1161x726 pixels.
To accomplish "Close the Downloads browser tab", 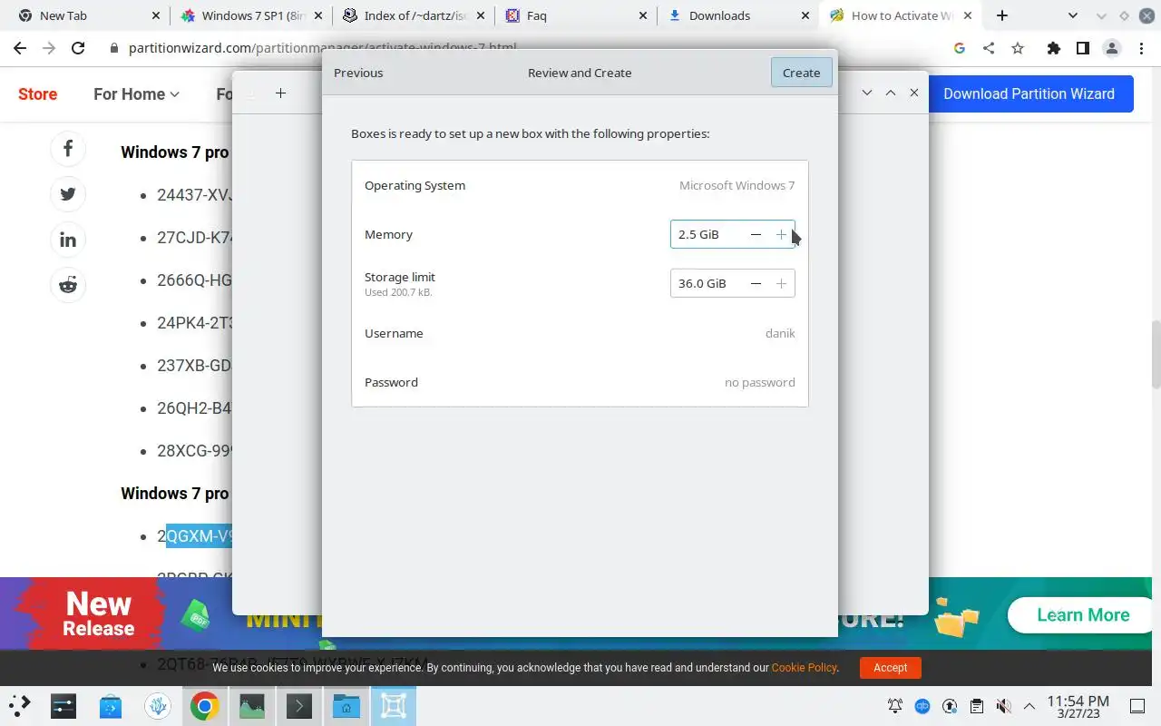I will click(x=805, y=15).
